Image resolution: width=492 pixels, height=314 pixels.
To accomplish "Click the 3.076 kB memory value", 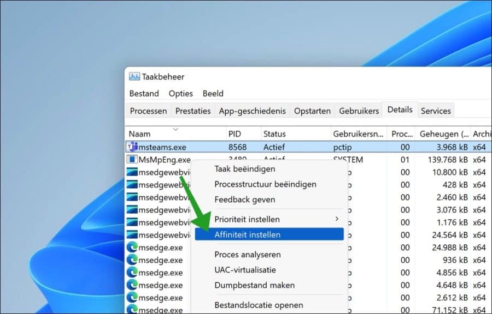I will point(452,209).
